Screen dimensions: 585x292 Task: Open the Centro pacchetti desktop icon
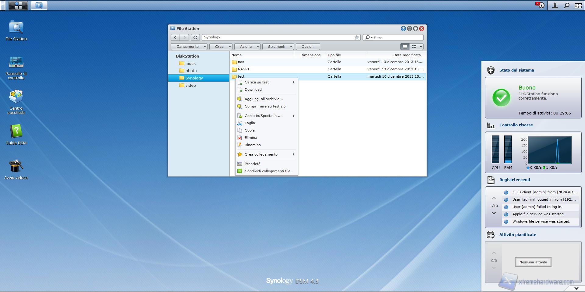click(x=16, y=97)
